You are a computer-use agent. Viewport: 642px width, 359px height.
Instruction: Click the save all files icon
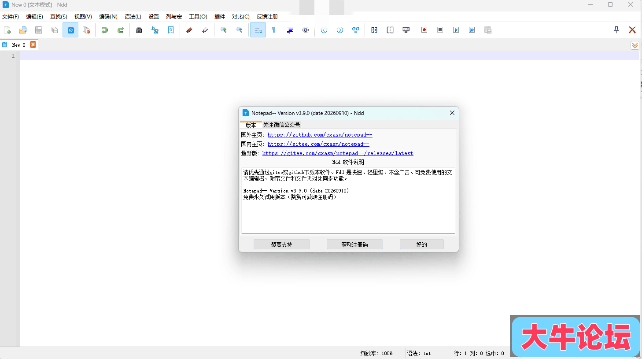[55, 30]
